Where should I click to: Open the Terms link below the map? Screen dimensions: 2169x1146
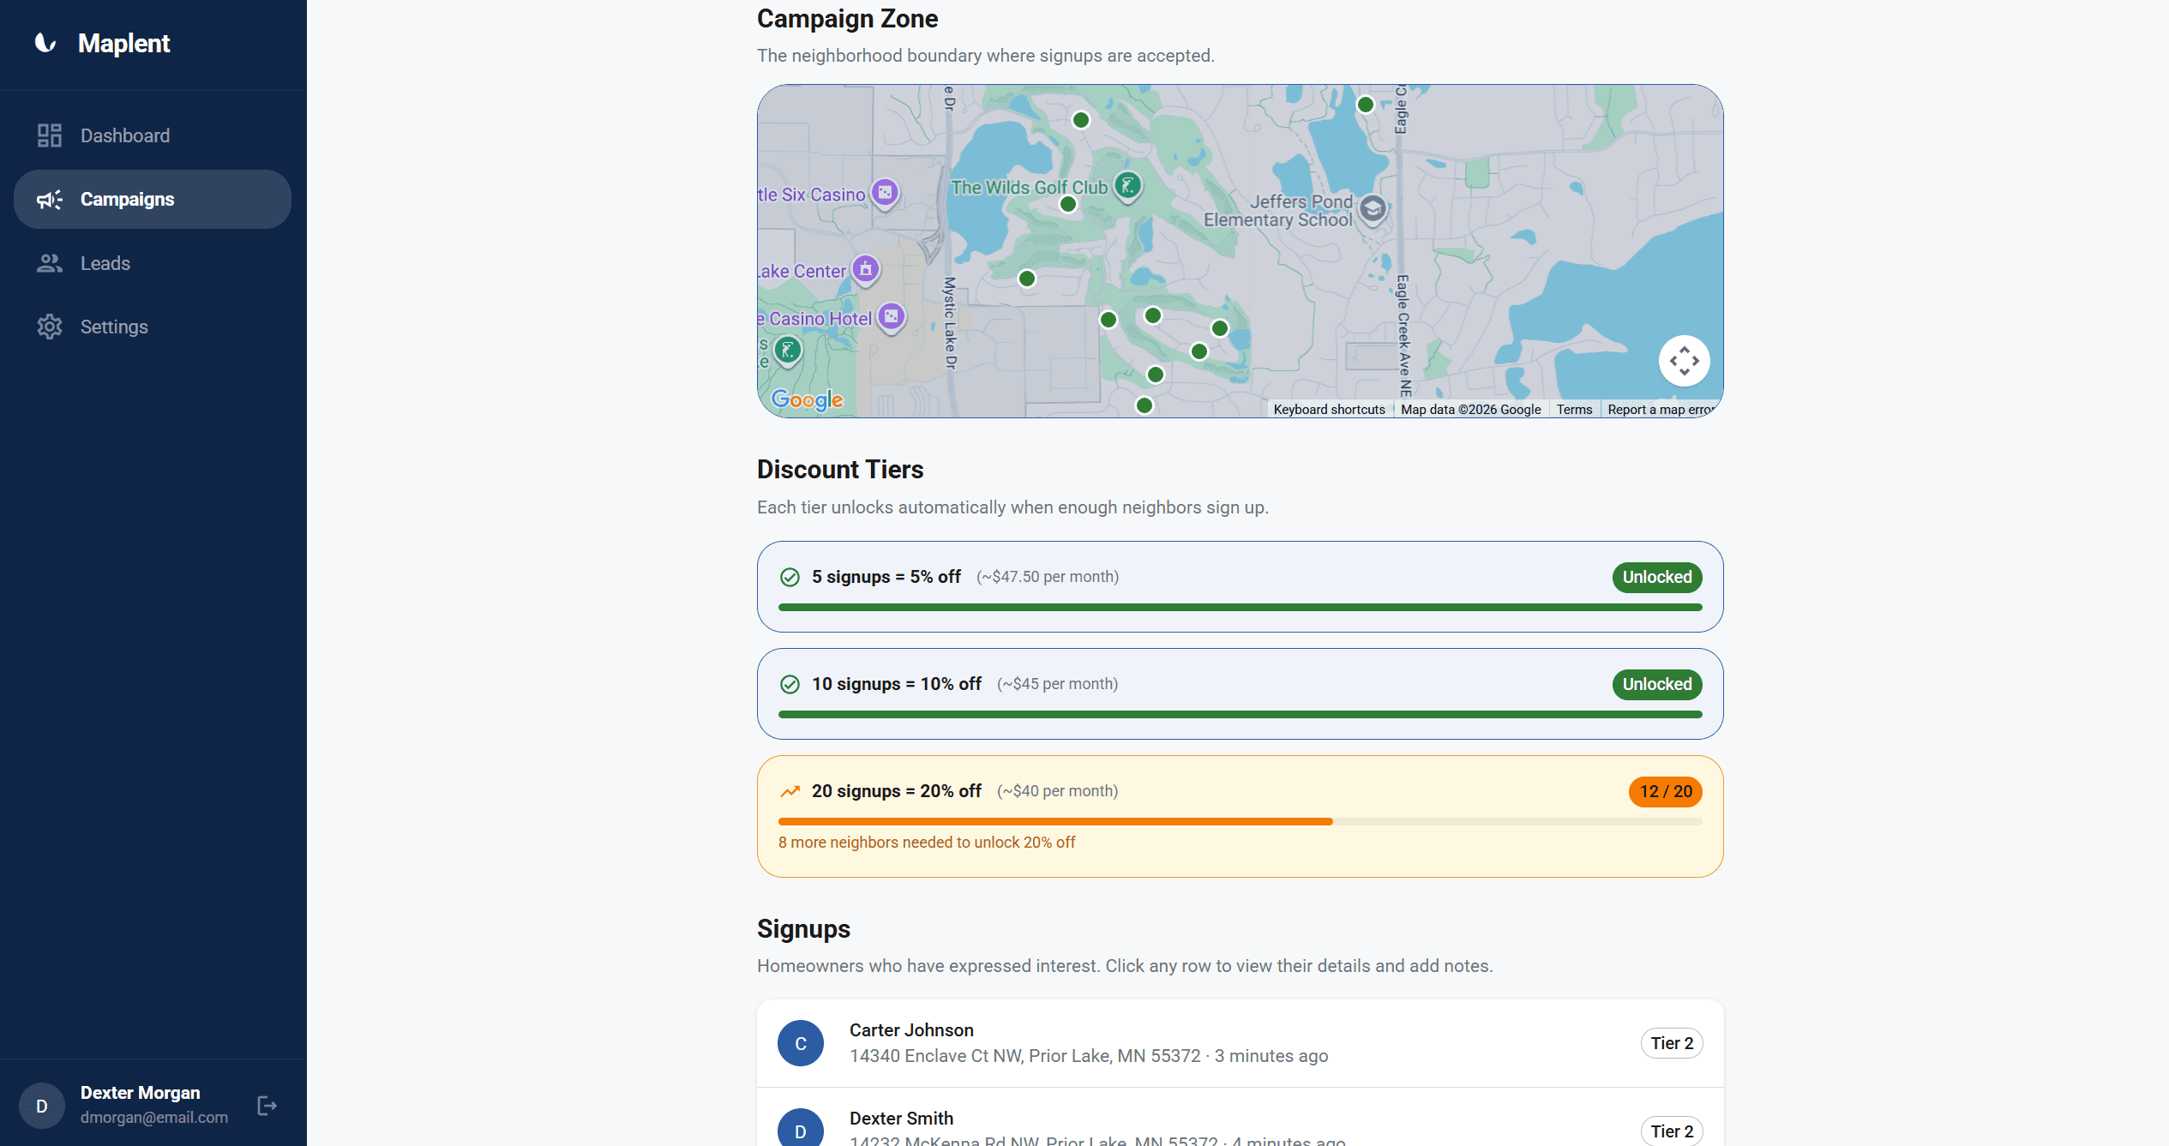(x=1574, y=409)
